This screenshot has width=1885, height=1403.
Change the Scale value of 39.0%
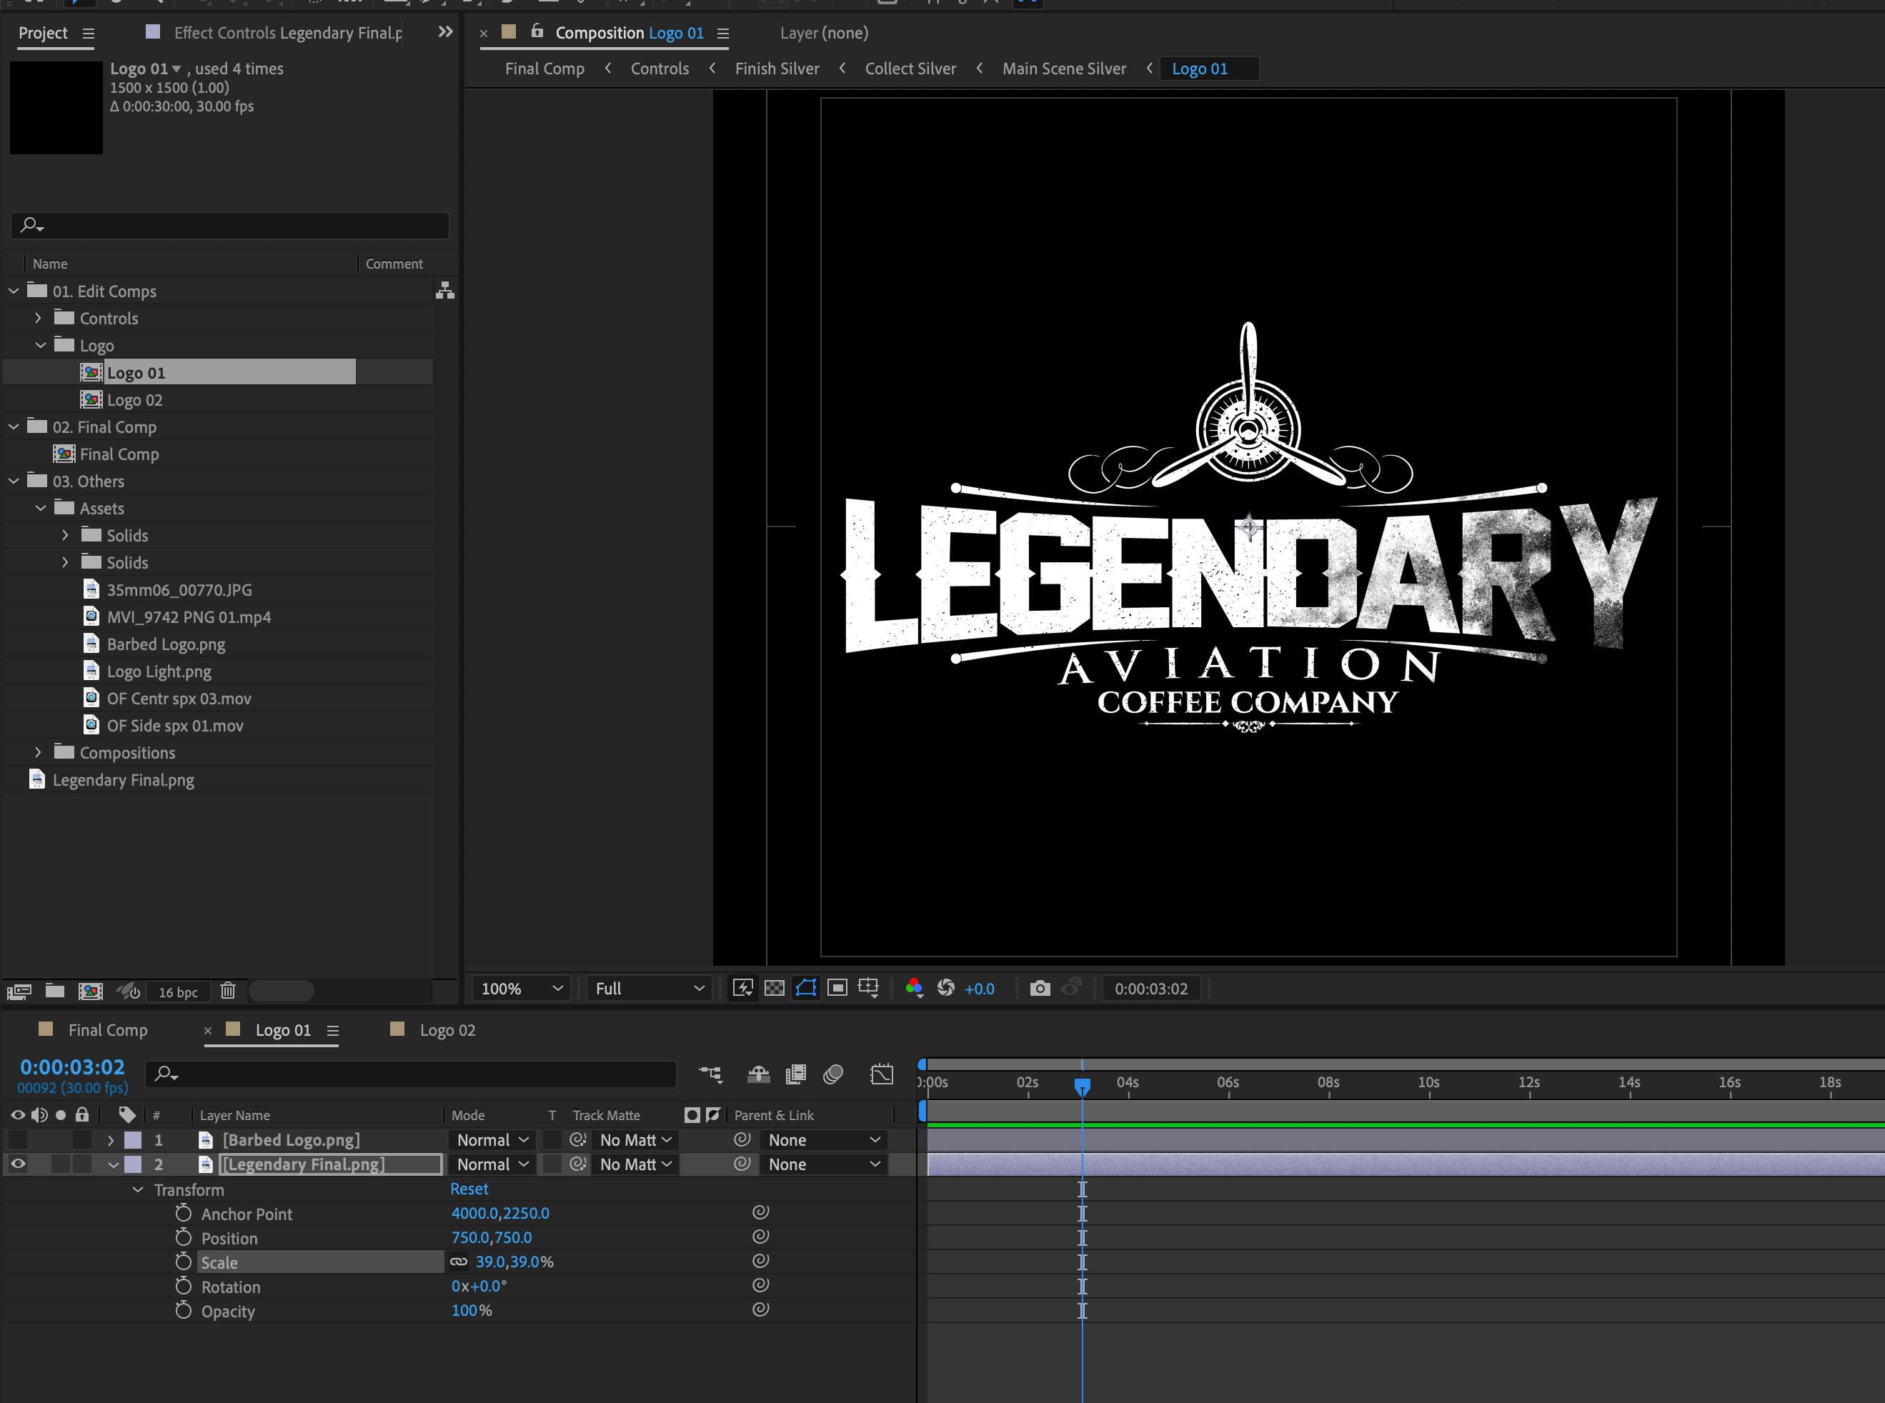514,1262
